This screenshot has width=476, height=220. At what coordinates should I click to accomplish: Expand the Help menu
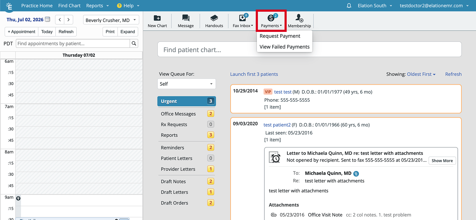(128, 6)
